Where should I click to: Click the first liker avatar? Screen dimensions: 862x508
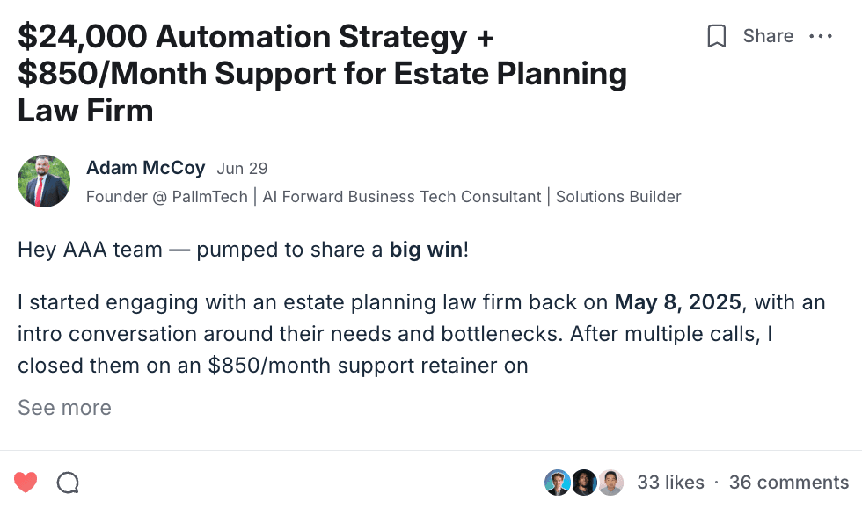557,482
